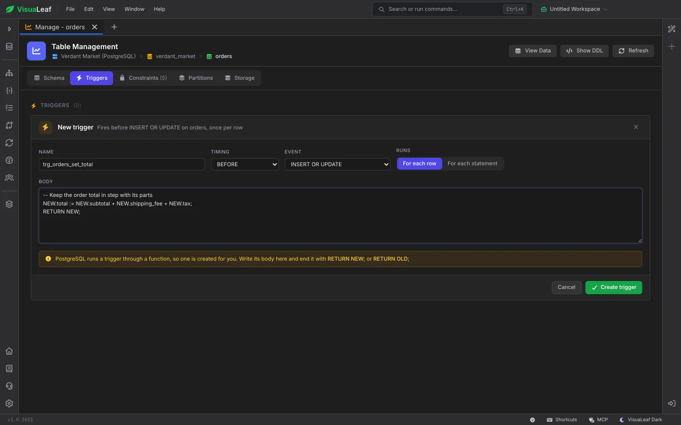The width and height of the screenshot is (681, 425).
Task: Switch to the Partitions tab
Action: [x=196, y=78]
